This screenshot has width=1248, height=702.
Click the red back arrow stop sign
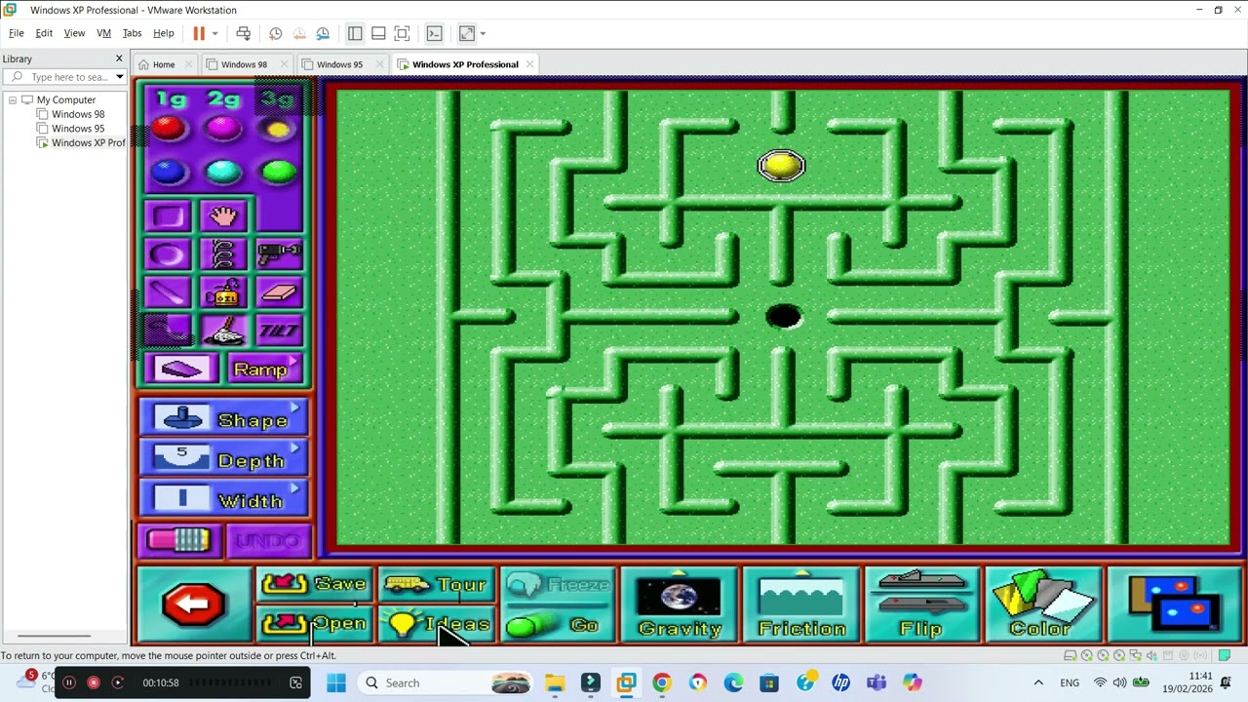(194, 604)
